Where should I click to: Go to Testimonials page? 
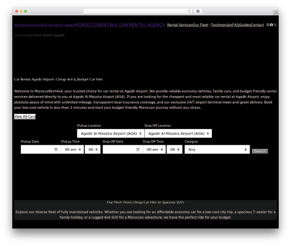point(222,25)
